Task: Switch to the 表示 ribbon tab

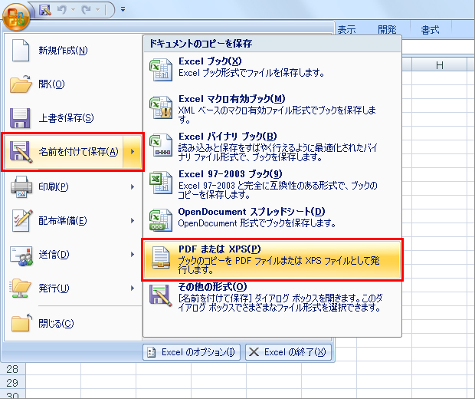Action: [347, 30]
